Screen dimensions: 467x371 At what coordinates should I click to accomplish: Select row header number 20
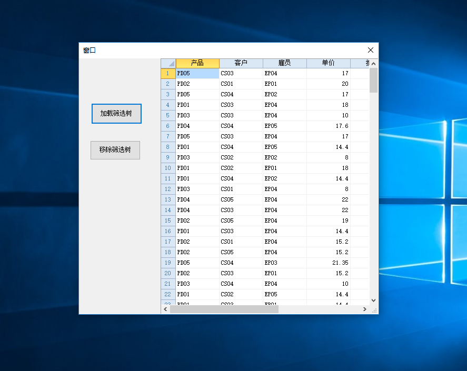pos(168,273)
